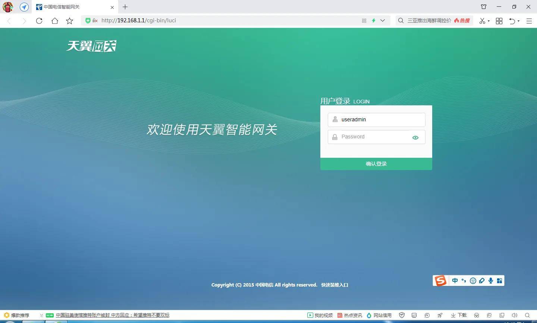Open the 热搜 hot search link
Viewport: 537px width, 323px height.
(462, 20)
